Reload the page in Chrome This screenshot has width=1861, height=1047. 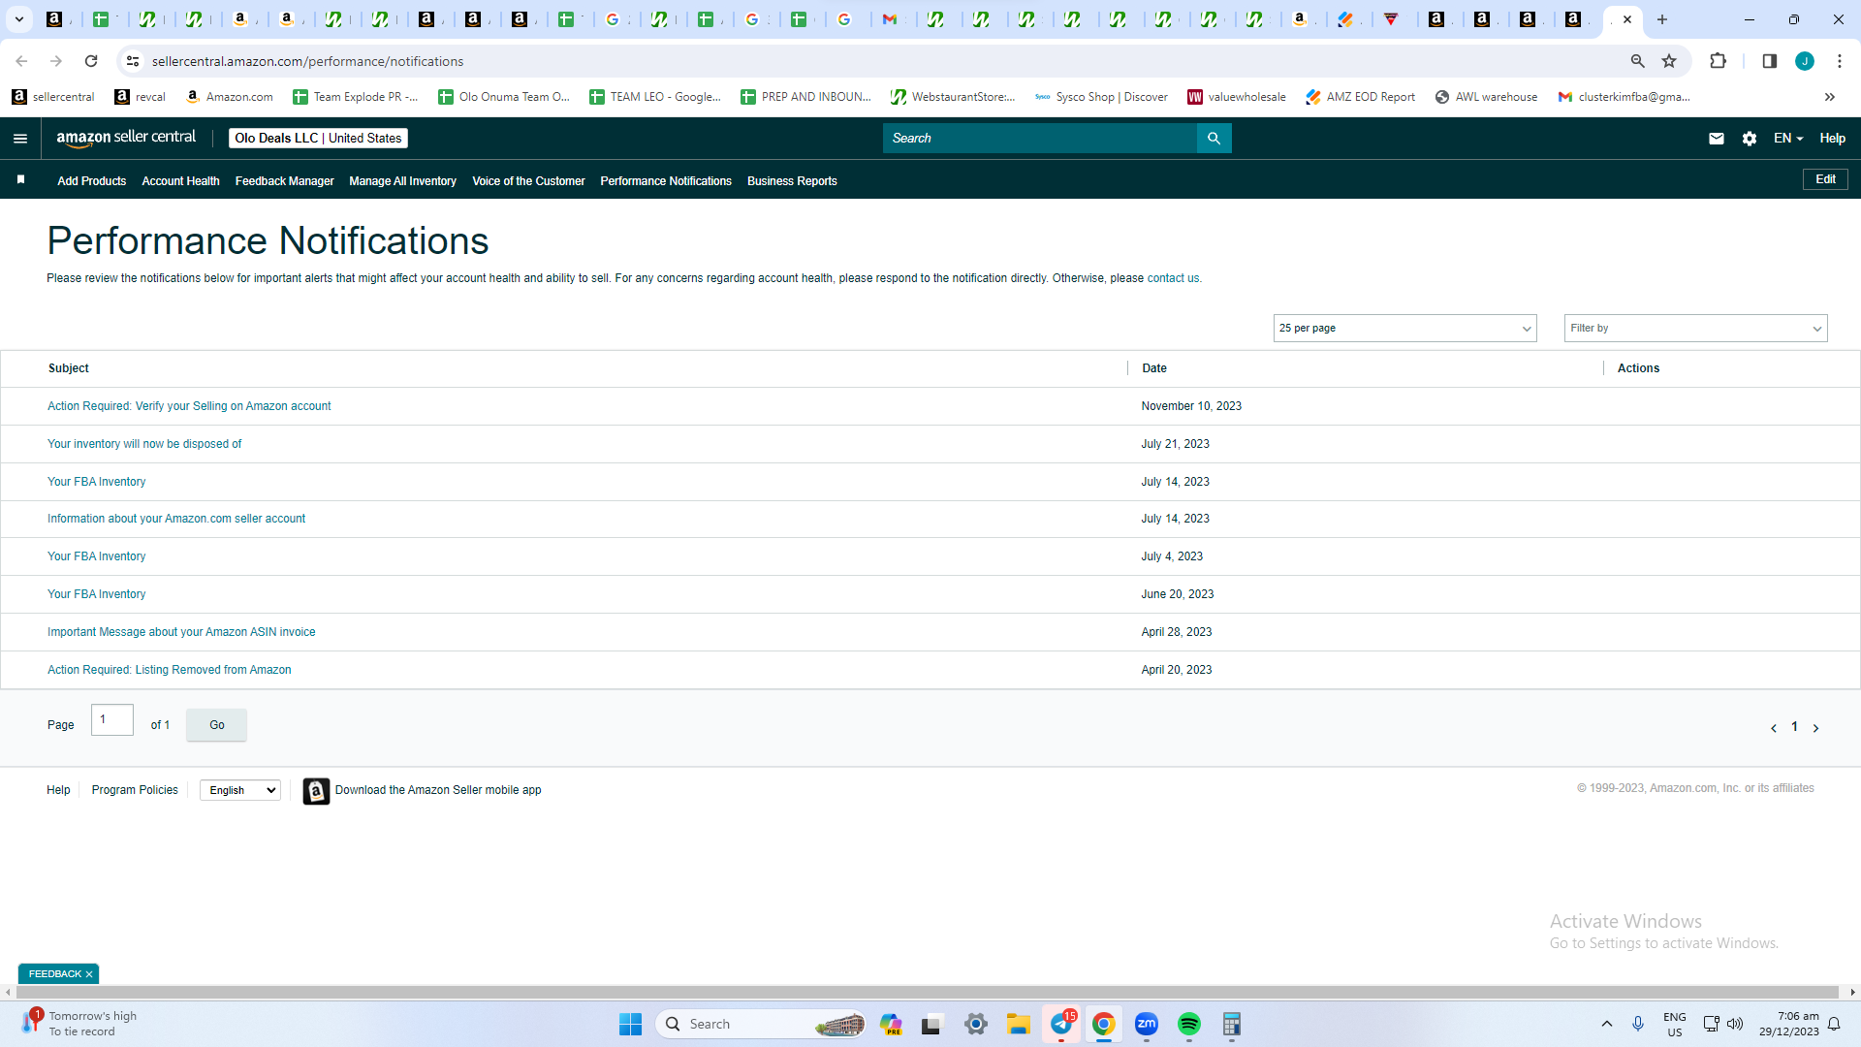[91, 61]
